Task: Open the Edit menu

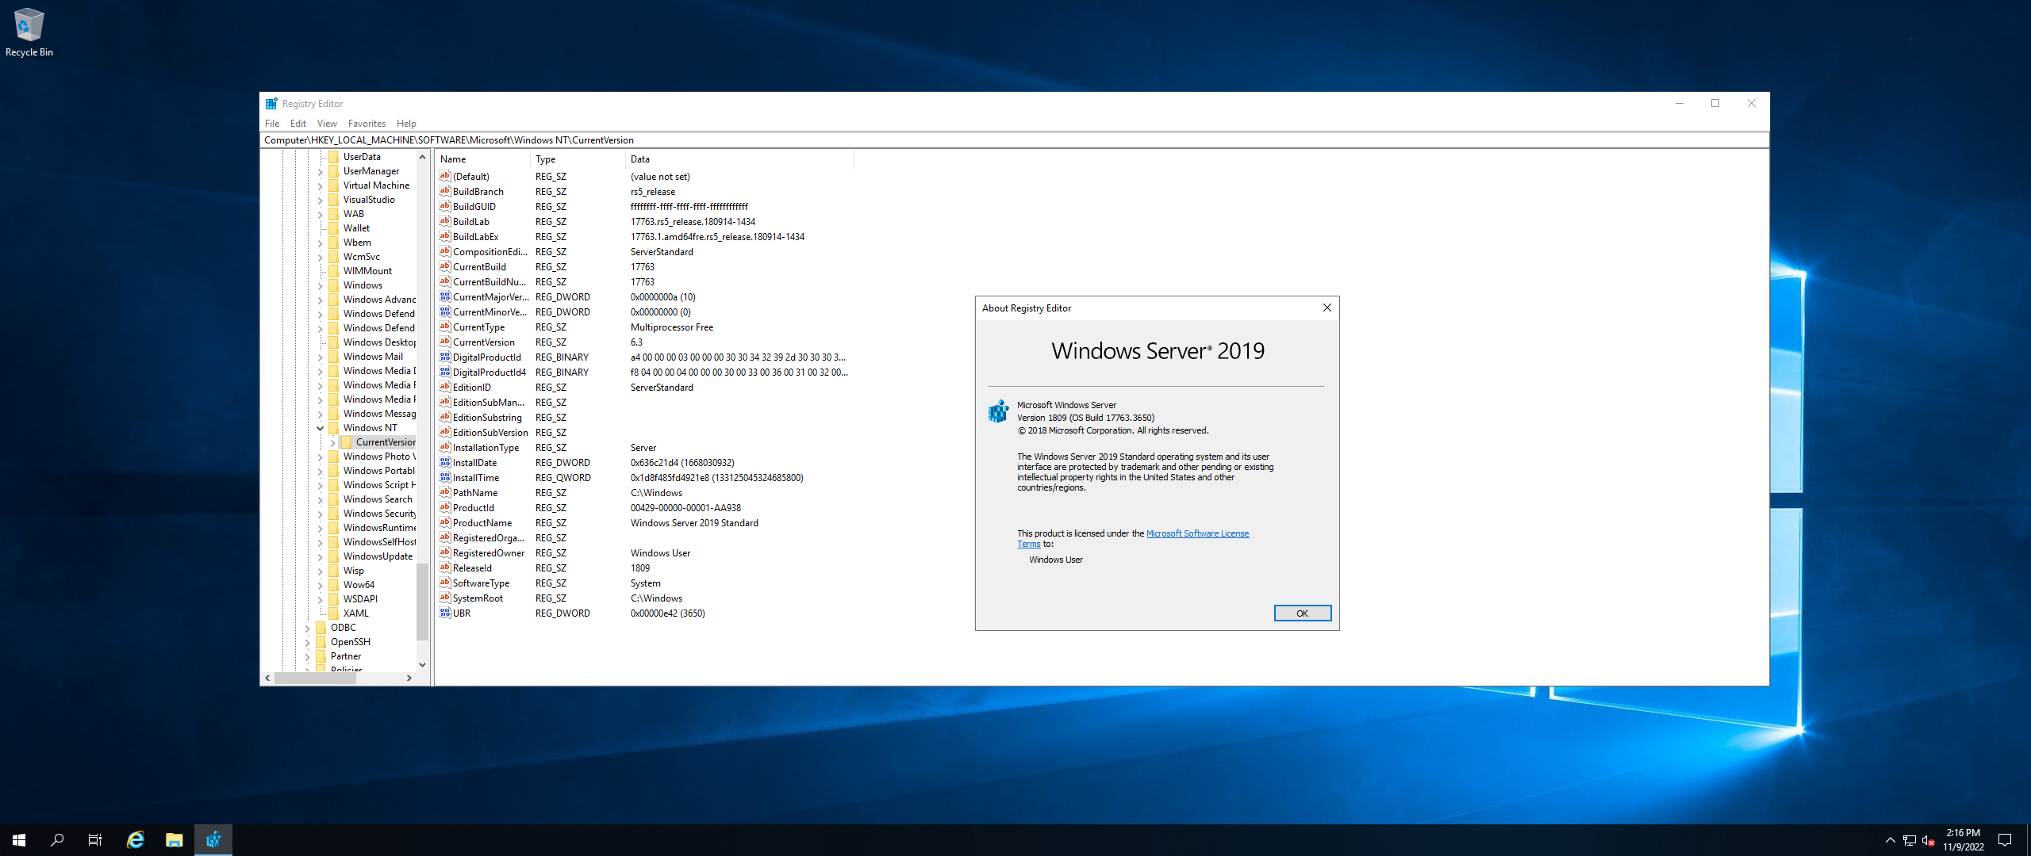Action: [298, 124]
